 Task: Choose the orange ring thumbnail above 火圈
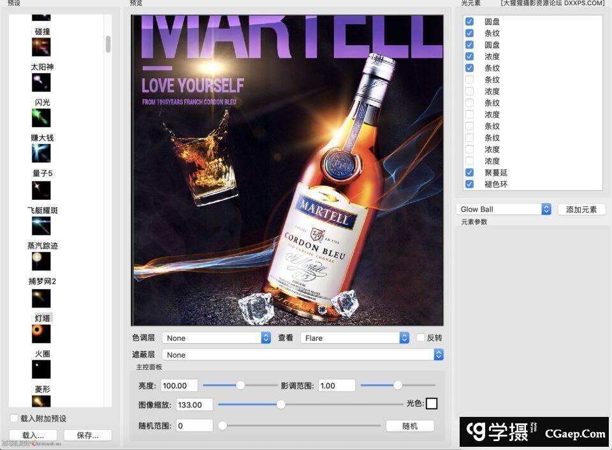point(41,333)
